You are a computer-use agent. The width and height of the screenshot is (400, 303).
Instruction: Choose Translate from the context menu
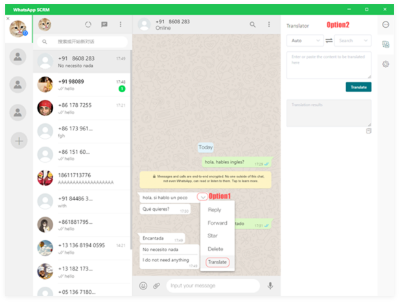click(217, 262)
